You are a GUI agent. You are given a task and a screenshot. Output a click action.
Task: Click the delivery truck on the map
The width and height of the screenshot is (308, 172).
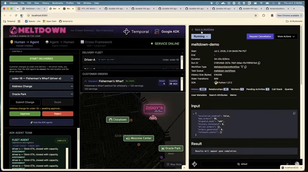tap(153, 118)
